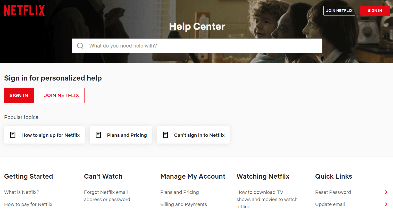Viewport: 393px width, 214px height.
Task: Open the chevron arrow next to Update email
Action: pyautogui.click(x=386, y=204)
